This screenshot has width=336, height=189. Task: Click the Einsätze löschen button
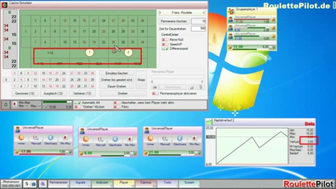[x=117, y=73]
